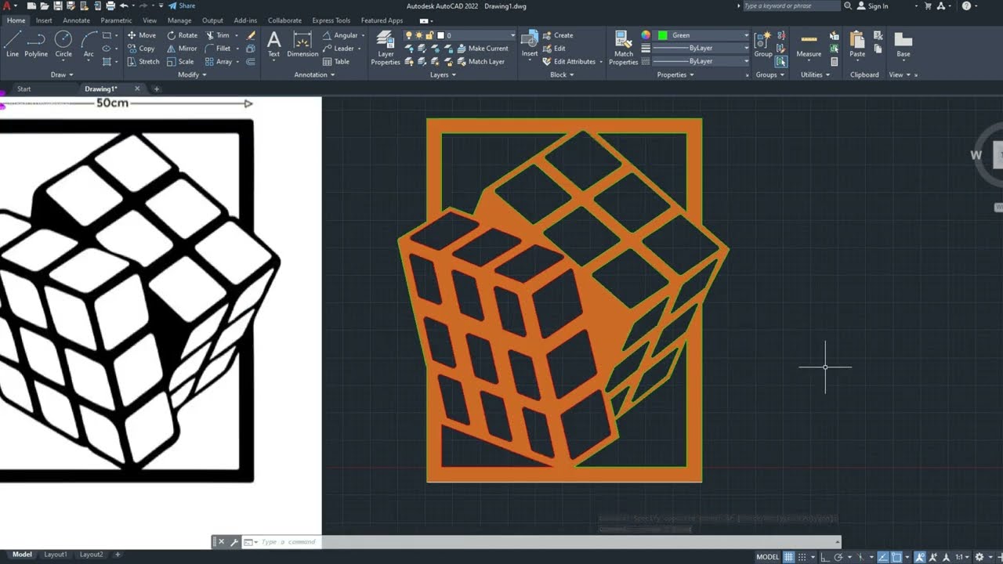Open the Parametric ribbon tab
Image resolution: width=1003 pixels, height=564 pixels.
[116, 20]
